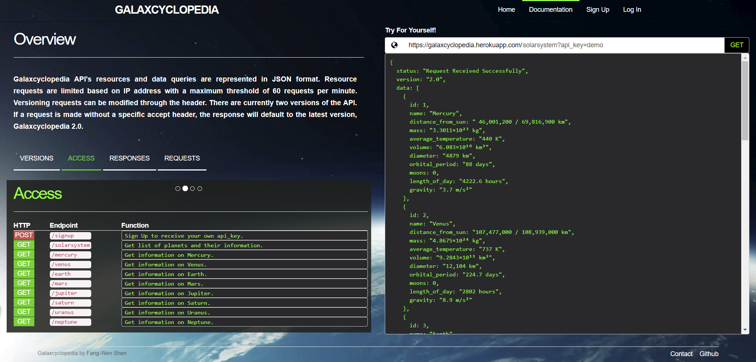The height and width of the screenshot is (362, 756).
Task: Open the Contact footer link
Action: 681,354
